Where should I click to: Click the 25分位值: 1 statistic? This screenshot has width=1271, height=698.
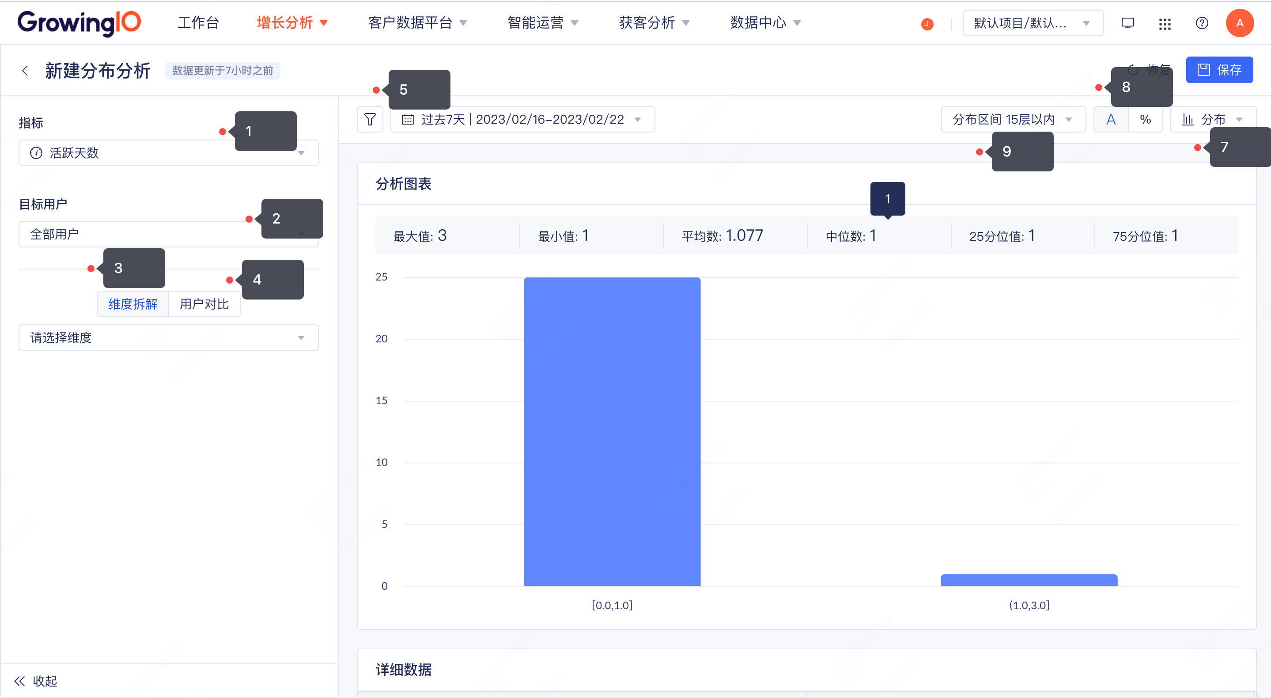tap(1002, 235)
